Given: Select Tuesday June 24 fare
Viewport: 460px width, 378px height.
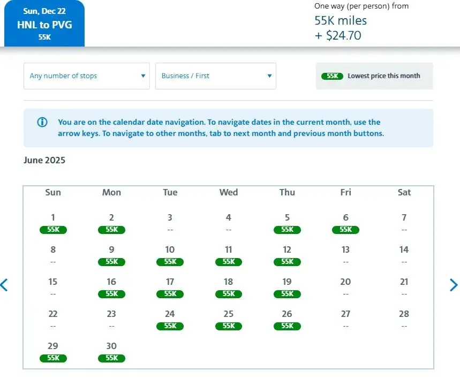Looking at the screenshot, I should coord(170,320).
